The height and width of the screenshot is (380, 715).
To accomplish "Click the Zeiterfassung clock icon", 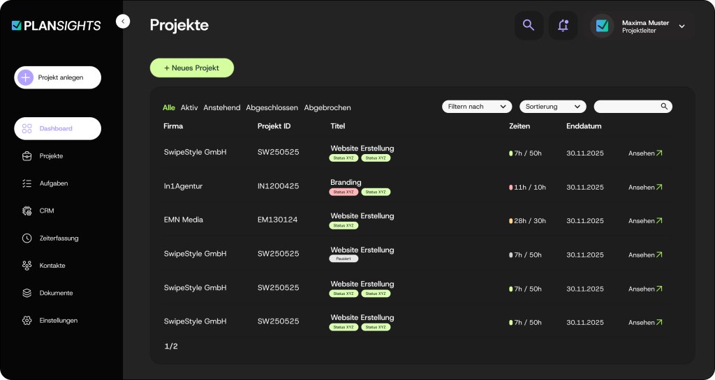I will [x=27, y=238].
